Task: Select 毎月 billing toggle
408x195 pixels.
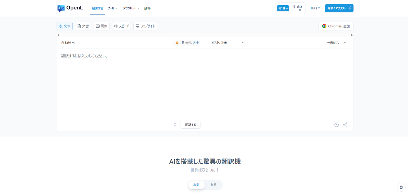Action: coord(213,185)
